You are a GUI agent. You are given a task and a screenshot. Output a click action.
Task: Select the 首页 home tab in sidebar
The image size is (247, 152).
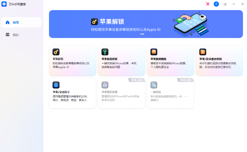pyautogui.click(x=22, y=22)
